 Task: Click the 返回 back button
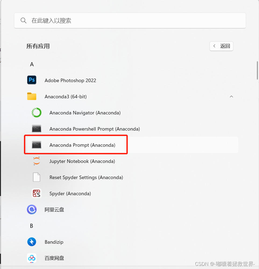click(x=221, y=46)
